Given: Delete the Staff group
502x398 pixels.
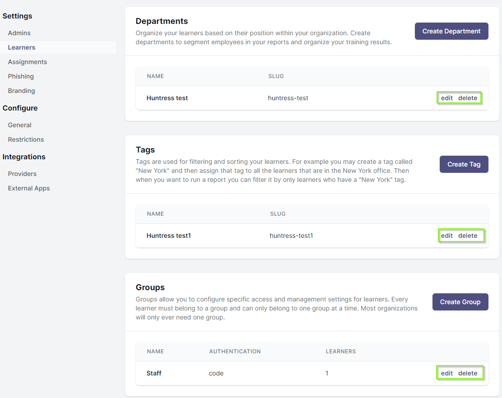Looking at the screenshot, I should (467, 373).
